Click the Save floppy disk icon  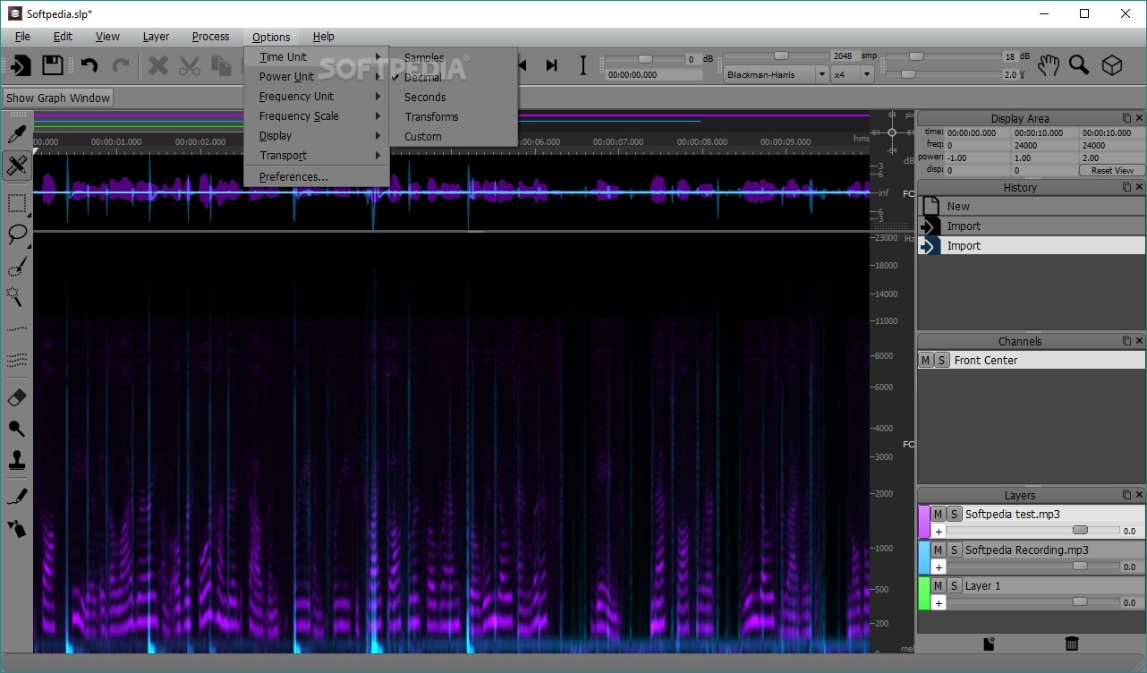click(x=53, y=65)
